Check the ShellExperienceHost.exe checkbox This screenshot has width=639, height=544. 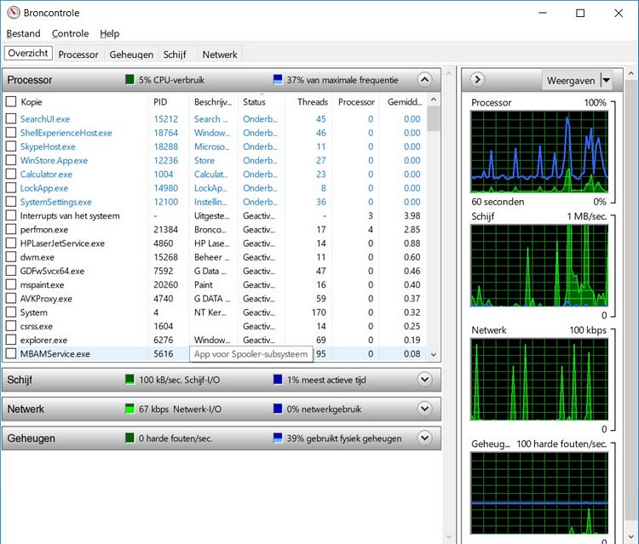click(11, 133)
